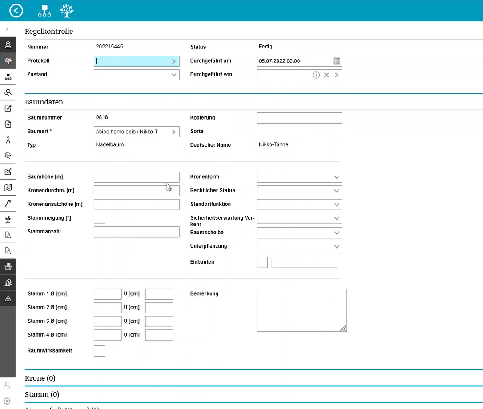Viewport: 483px width, 409px height.
Task: Open the organization chart sidebar icon
Action: pos(8,76)
